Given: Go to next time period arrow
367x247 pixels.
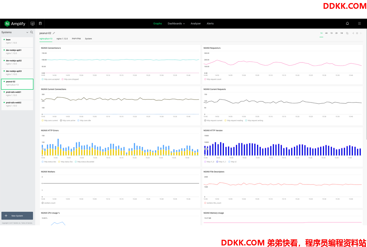Looking at the screenshot, I should point(361,33).
